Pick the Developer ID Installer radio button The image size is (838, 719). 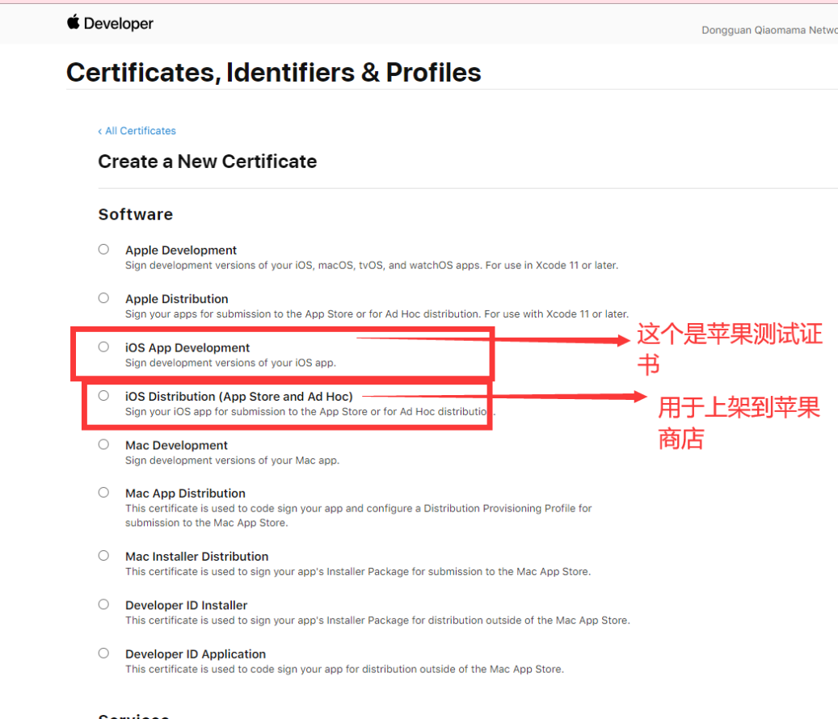pyautogui.click(x=103, y=604)
